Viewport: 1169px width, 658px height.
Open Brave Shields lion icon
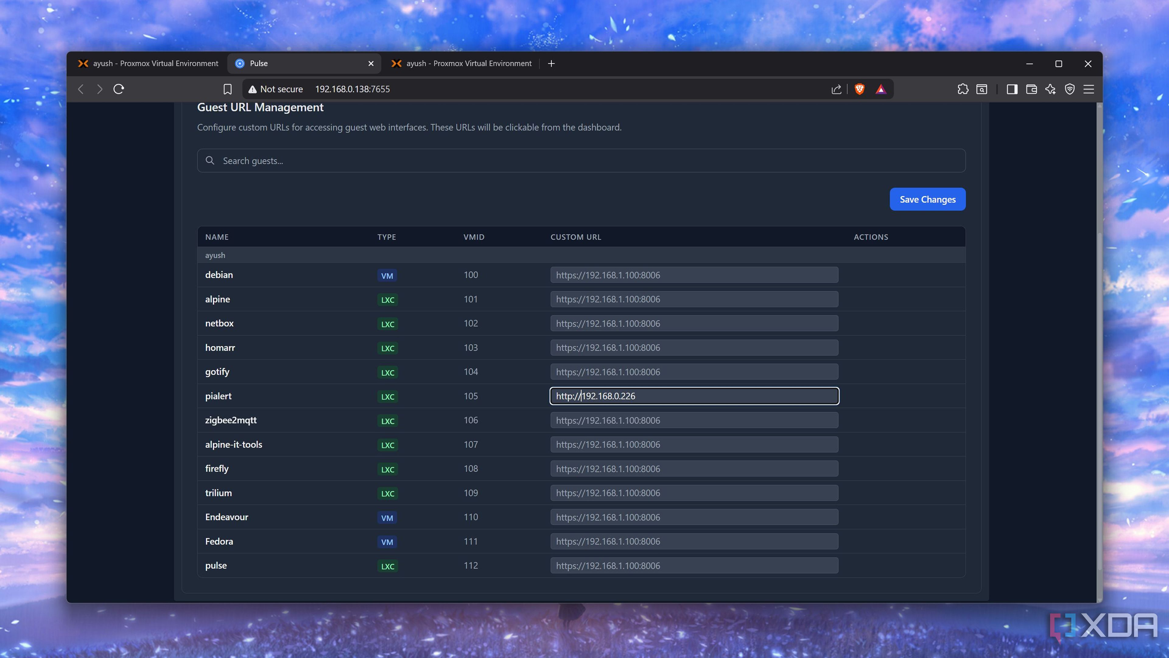coord(859,89)
